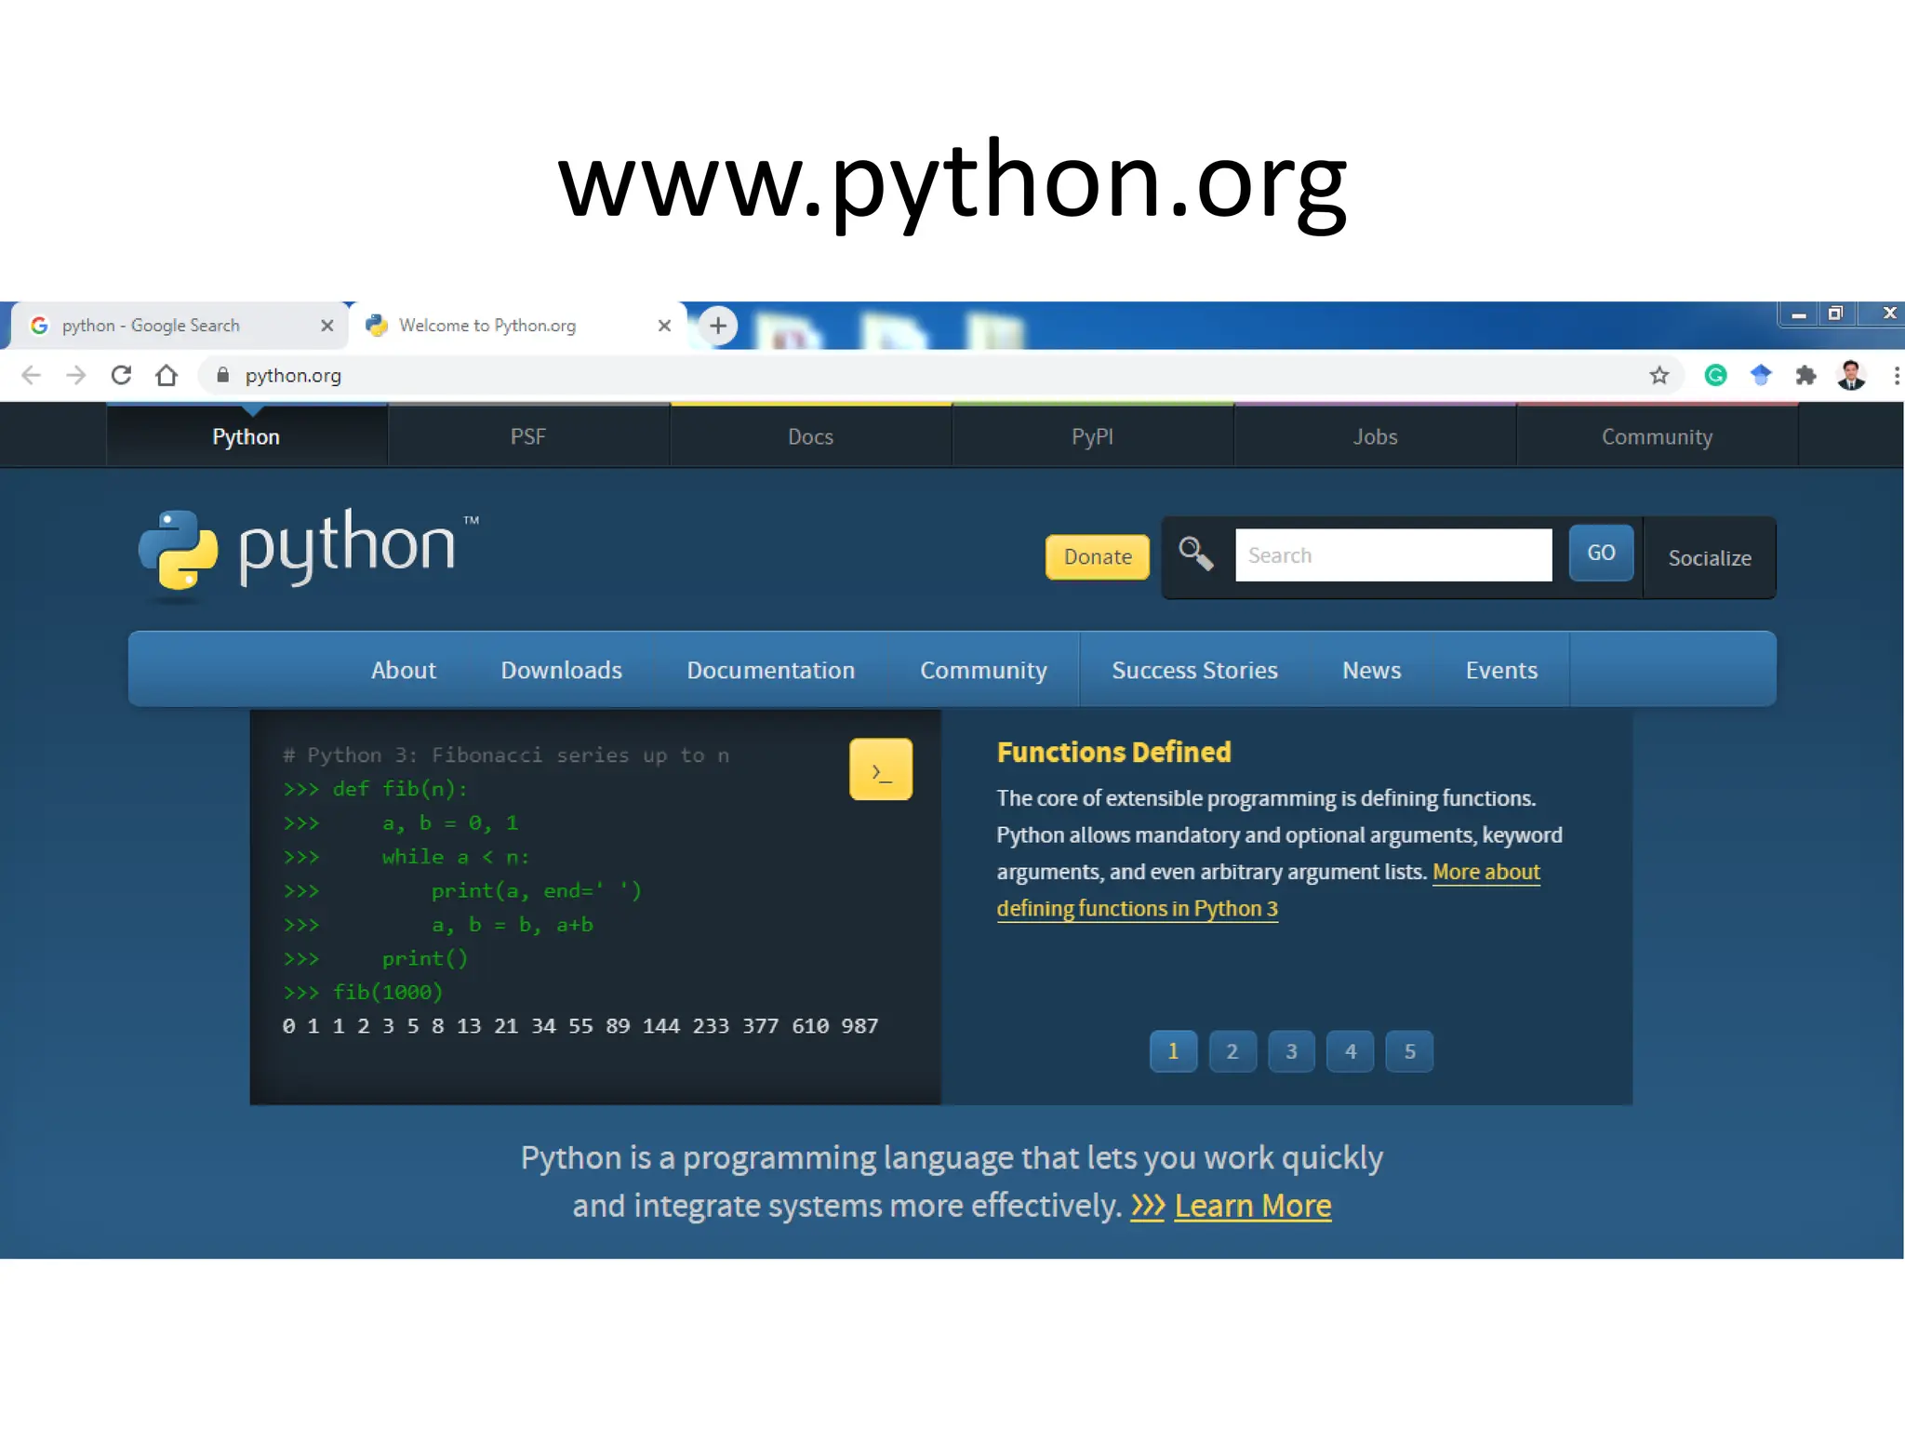This screenshot has width=1905, height=1429.
Task: Open the Success Stories menu item
Action: click(x=1194, y=670)
